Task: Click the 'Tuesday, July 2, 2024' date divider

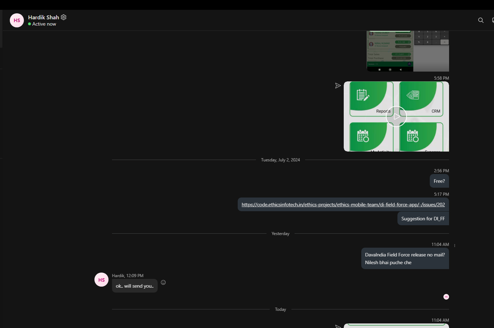Action: (280, 160)
